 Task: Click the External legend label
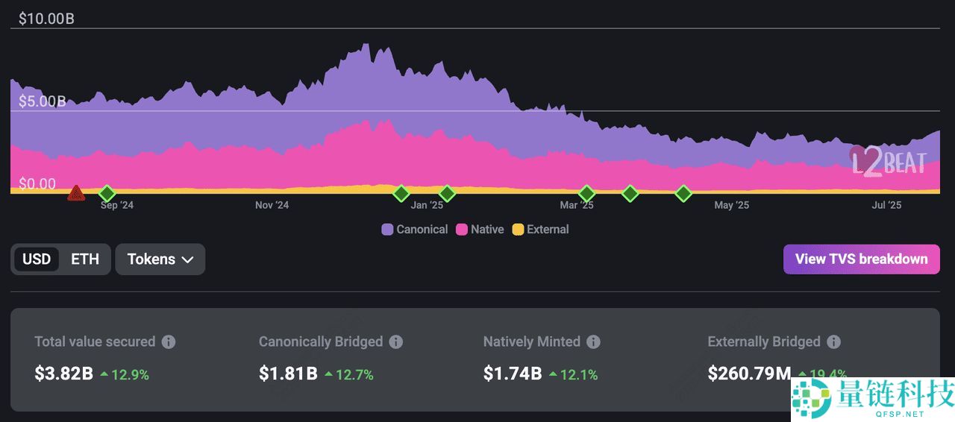[x=548, y=230]
